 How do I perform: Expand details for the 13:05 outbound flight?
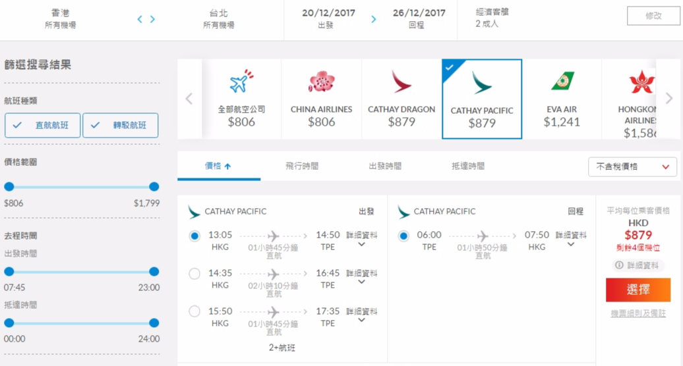click(x=361, y=239)
